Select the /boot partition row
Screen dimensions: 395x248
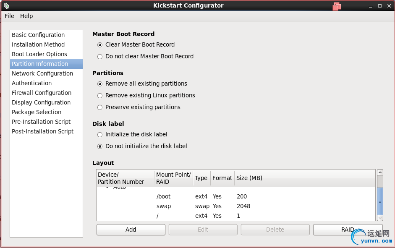point(236,196)
